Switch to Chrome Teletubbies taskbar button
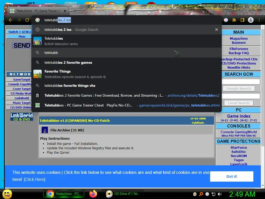Image resolution: width=265 pixels, height=199 pixels. tap(64, 194)
